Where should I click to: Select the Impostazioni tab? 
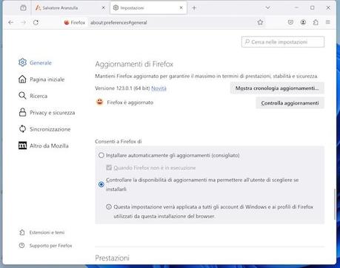[148, 8]
